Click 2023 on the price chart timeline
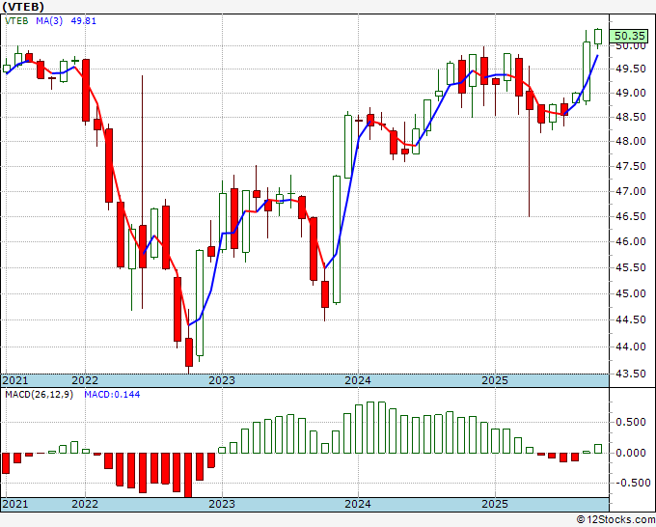The width and height of the screenshot is (656, 527). click(x=222, y=380)
